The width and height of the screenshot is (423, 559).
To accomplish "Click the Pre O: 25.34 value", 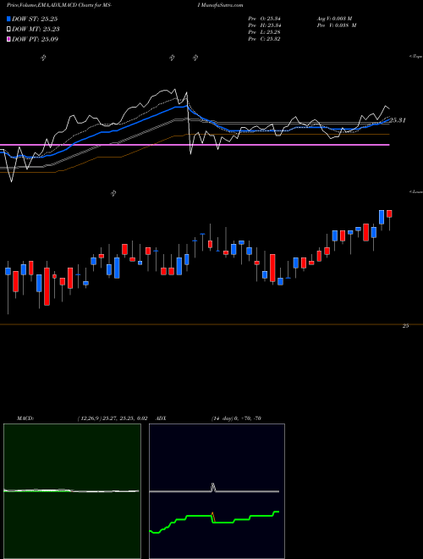I will click(264, 18).
